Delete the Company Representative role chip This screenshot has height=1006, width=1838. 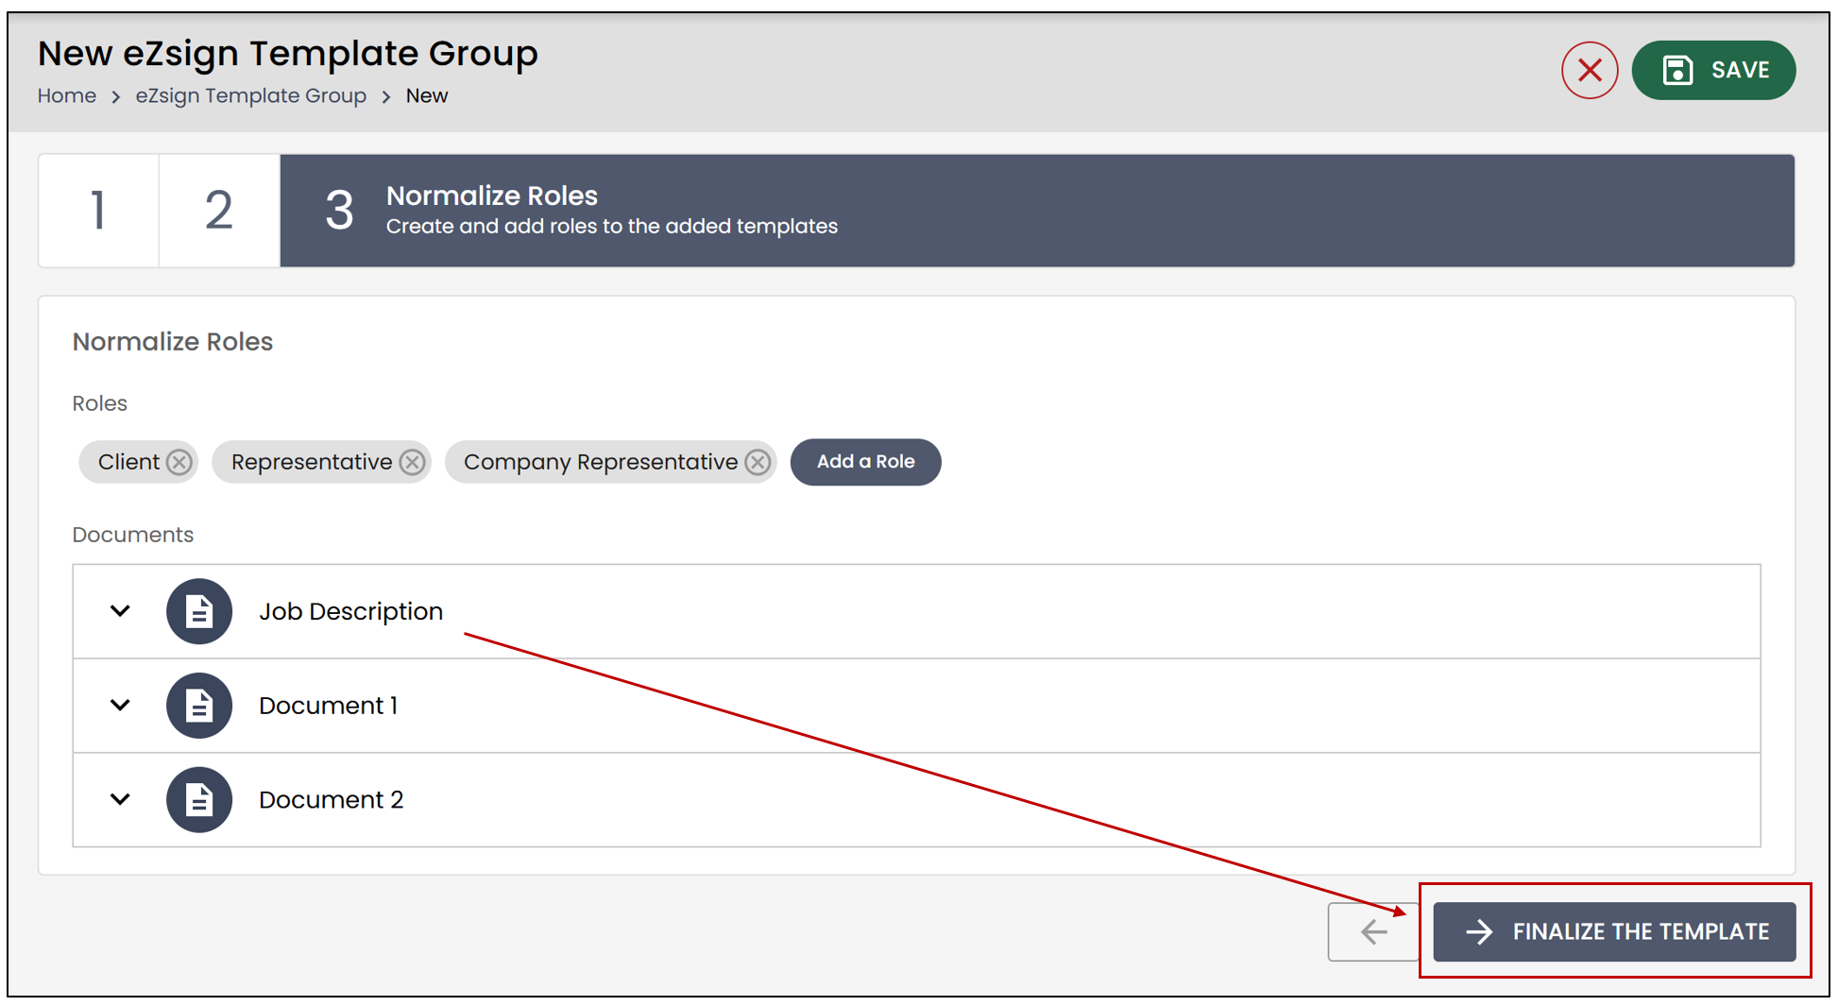[x=757, y=462]
